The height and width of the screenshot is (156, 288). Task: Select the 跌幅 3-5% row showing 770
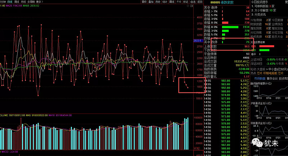(x=227, y=31)
